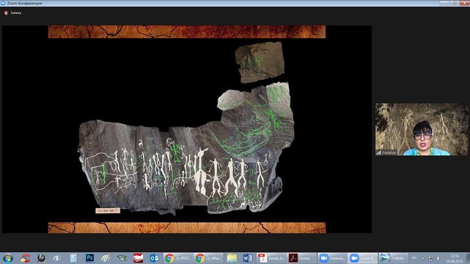The width and height of the screenshot is (470, 264).
Task: Click the graduation cap taskbar icon
Action: pyautogui.click(x=122, y=258)
